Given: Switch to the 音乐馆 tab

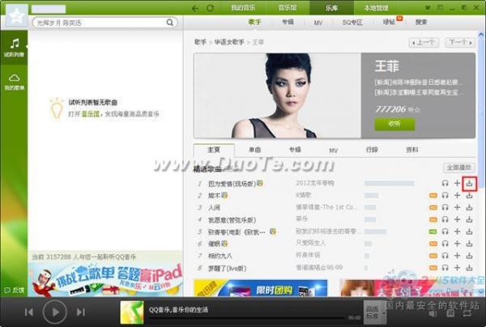Looking at the screenshot, I should [x=288, y=8].
